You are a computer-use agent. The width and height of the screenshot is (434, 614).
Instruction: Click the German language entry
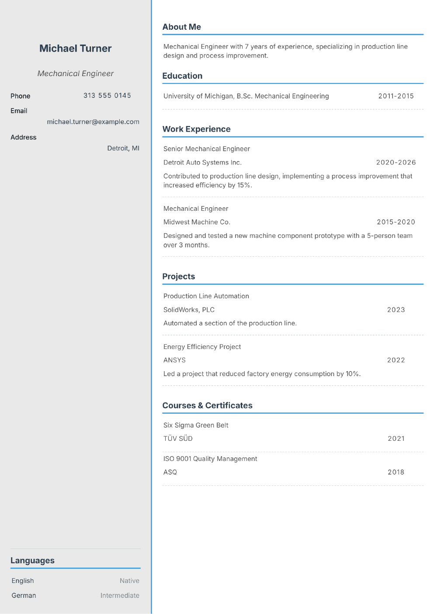(x=24, y=596)
